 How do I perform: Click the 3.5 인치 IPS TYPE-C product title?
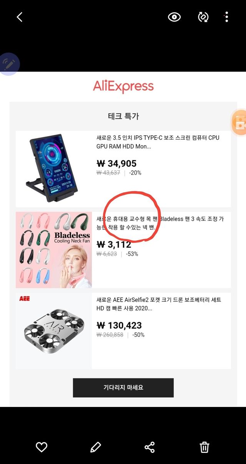(158, 142)
